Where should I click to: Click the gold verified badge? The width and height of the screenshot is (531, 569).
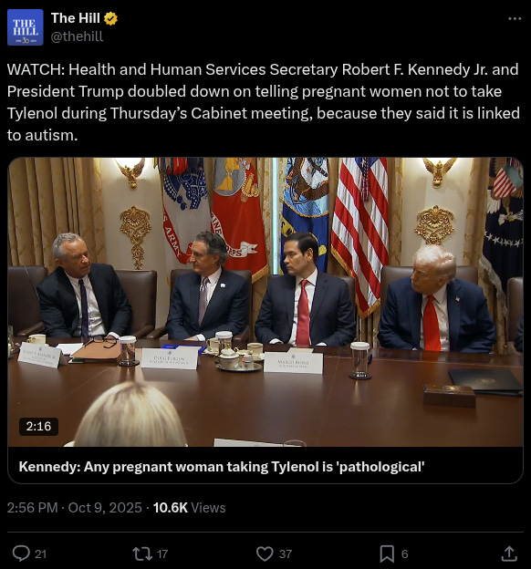click(x=110, y=18)
